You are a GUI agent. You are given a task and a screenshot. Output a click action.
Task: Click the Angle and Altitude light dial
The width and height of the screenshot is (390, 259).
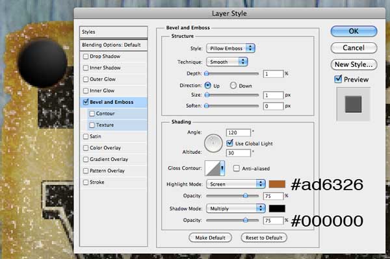coord(213,143)
